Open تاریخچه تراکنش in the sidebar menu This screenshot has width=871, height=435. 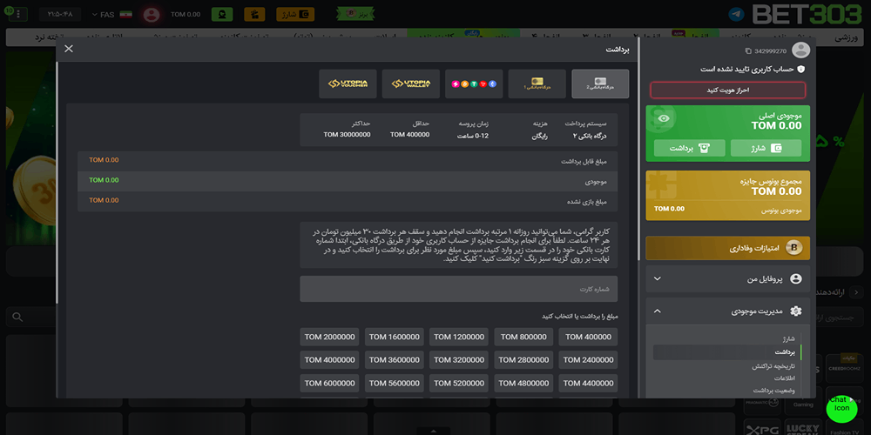[x=773, y=366]
